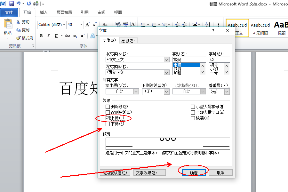
Task: Select the Format Painter (格式刷) brush
Action: point(18,38)
